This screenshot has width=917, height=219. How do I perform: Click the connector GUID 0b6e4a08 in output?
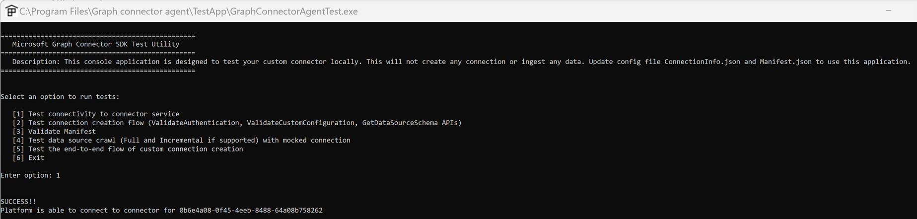click(x=251, y=211)
